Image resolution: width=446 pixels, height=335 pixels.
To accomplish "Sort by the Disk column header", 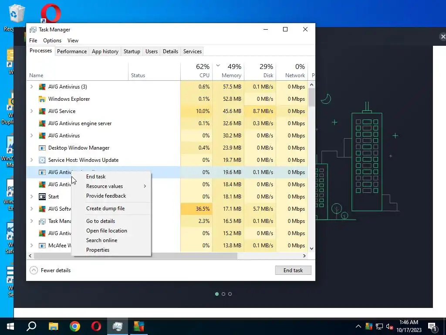I will [x=260, y=71].
